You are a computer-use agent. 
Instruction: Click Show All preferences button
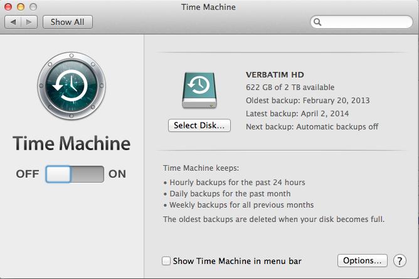tap(68, 22)
